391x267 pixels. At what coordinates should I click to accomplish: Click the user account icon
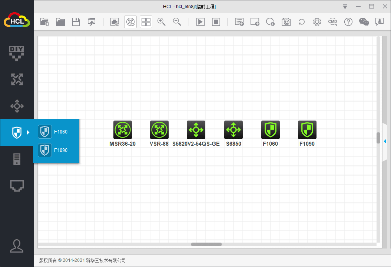point(17,246)
